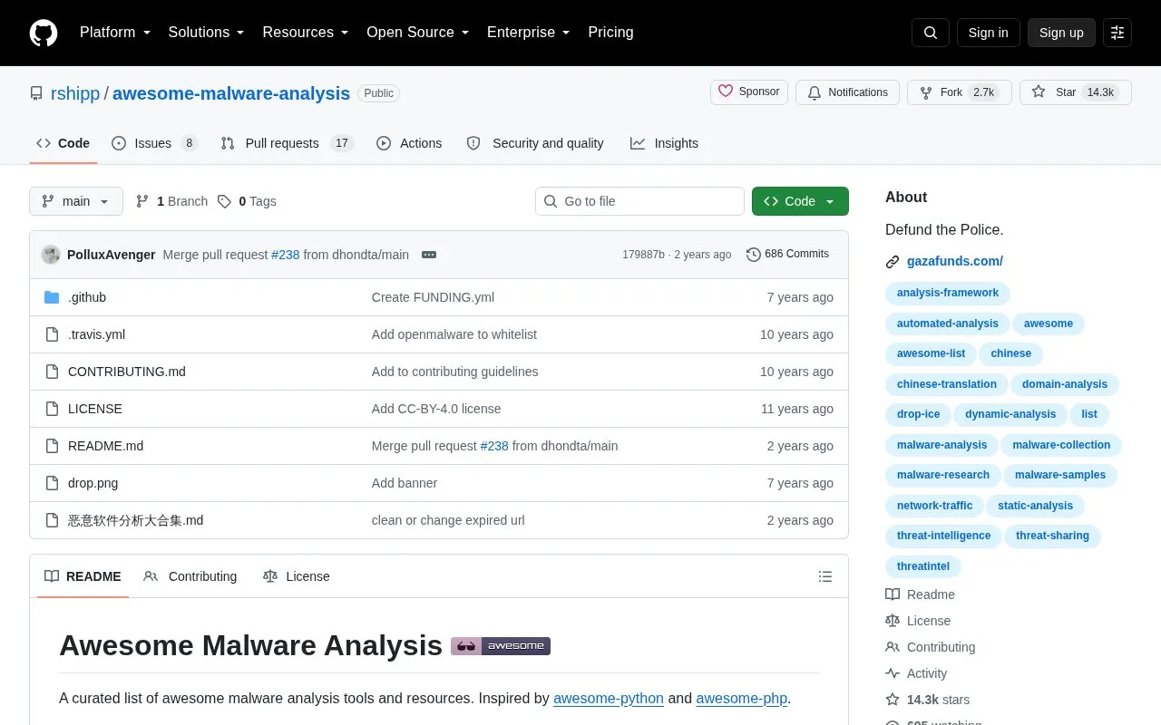
Task: Click the Notifications bell button
Action: pos(847,92)
